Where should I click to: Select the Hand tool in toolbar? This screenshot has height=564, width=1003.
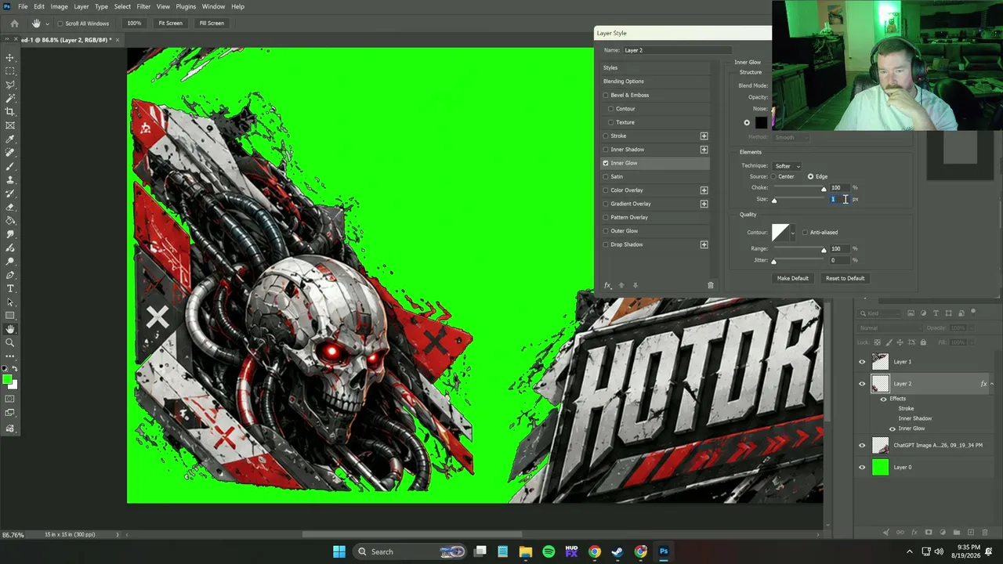(10, 329)
